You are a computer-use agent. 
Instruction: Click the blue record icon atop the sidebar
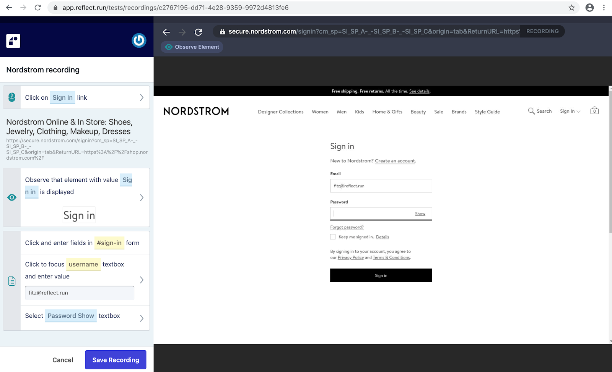click(139, 40)
